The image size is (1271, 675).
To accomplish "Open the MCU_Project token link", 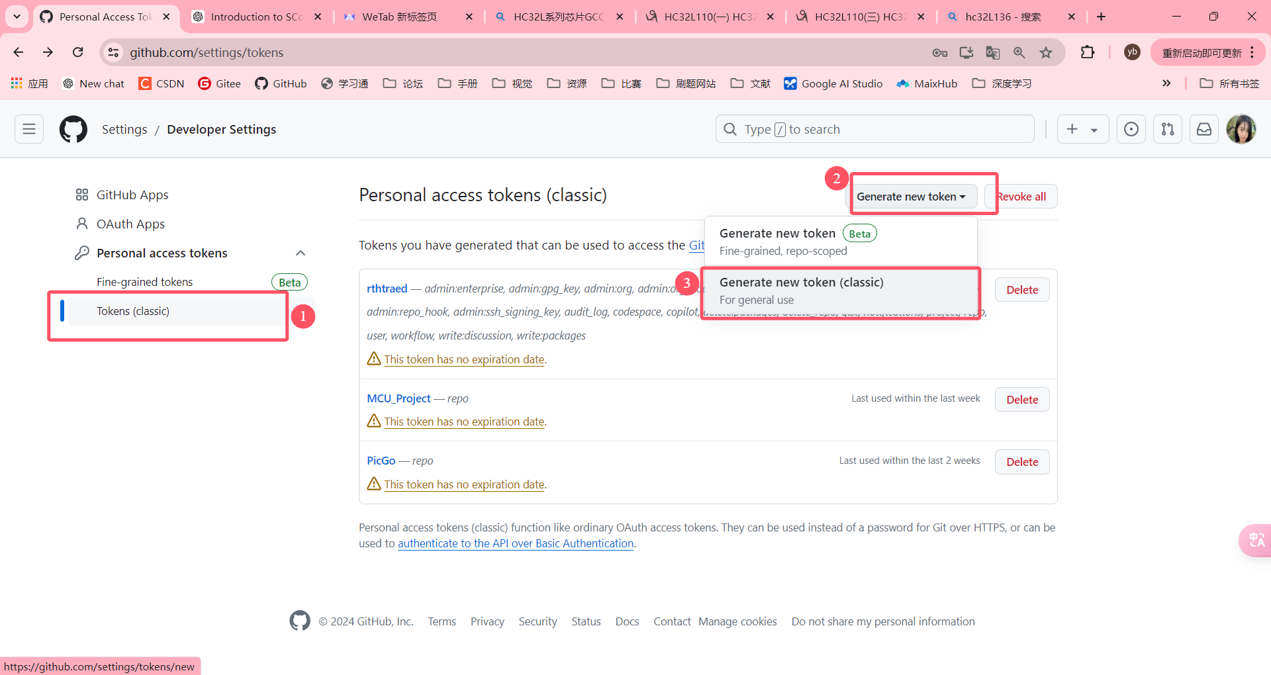I will 399,398.
